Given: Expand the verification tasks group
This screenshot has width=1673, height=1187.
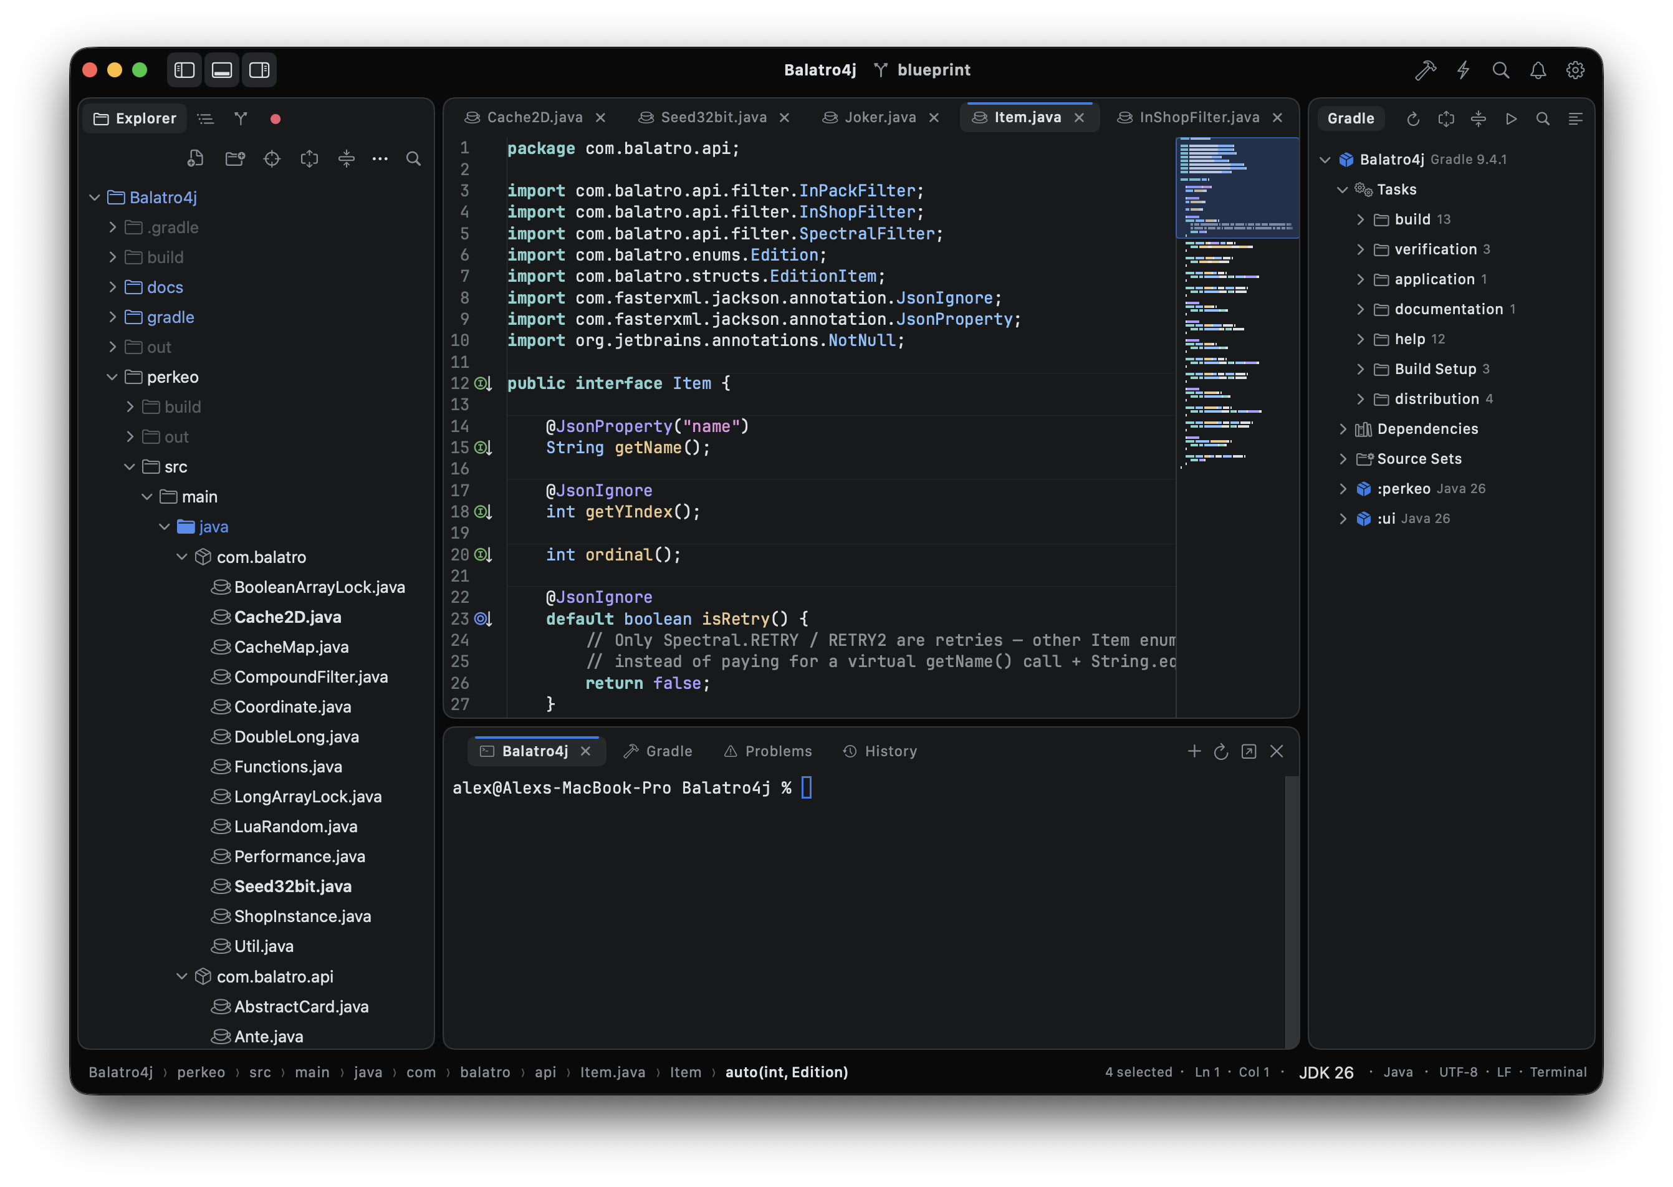Looking at the screenshot, I should tap(1360, 249).
